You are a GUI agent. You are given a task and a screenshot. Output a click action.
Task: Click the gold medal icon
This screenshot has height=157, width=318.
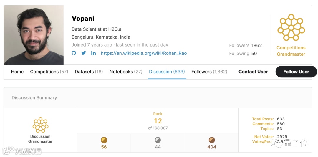(x=104, y=140)
